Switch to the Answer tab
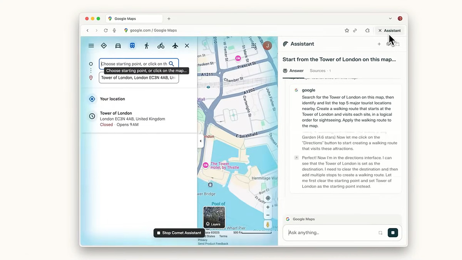The width and height of the screenshot is (462, 260). (293, 71)
